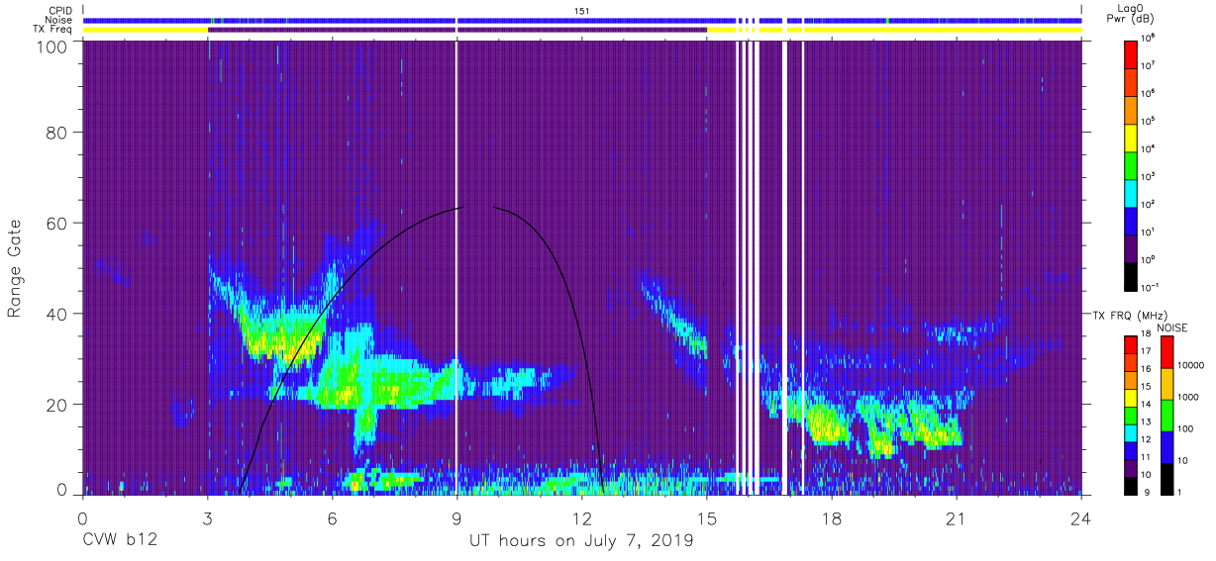This screenshot has height=561, width=1216.
Task: Click the yellow TX Freq strip before 3 UT
Action: [145, 30]
